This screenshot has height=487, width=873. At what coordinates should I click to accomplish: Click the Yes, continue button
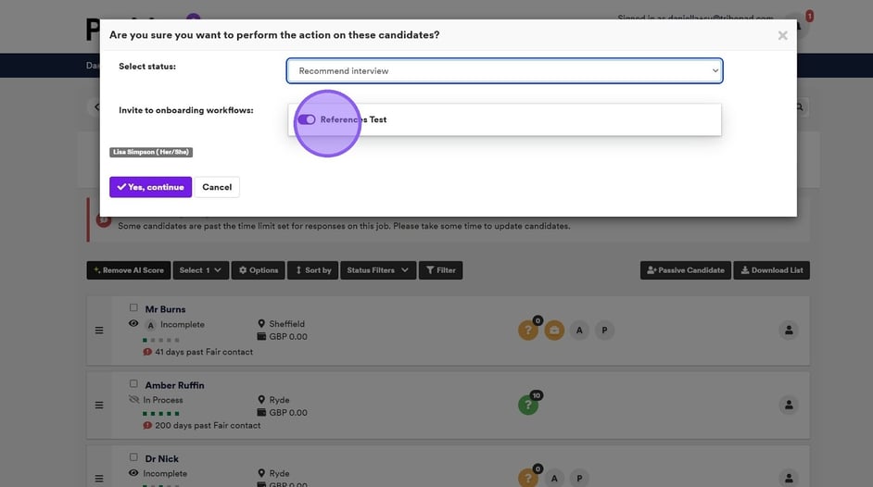pos(150,187)
